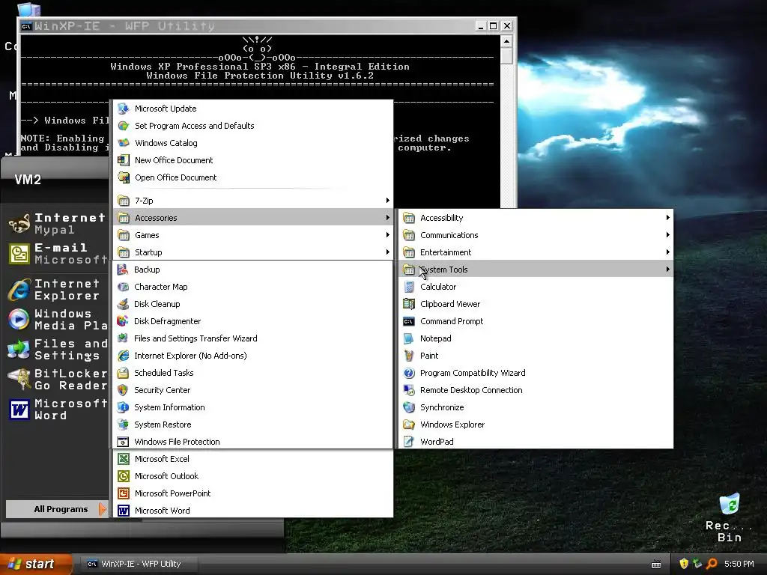Screen dimensions: 767x575
Task: Click the Disk Cleanup icon
Action: tap(123, 304)
